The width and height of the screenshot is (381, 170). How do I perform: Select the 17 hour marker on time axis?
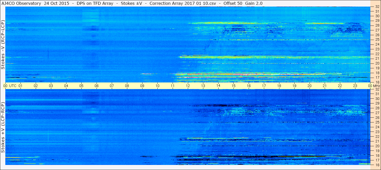point(264,86)
